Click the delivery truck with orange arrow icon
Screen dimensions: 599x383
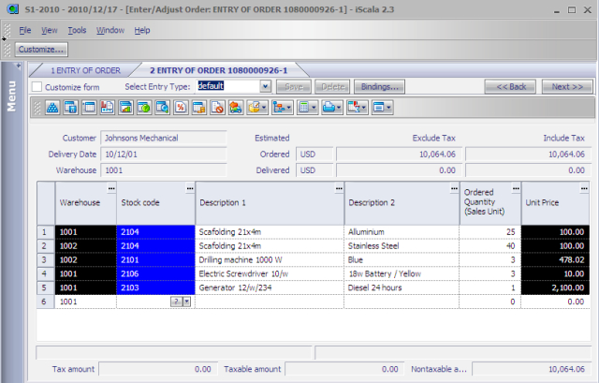pos(236,108)
